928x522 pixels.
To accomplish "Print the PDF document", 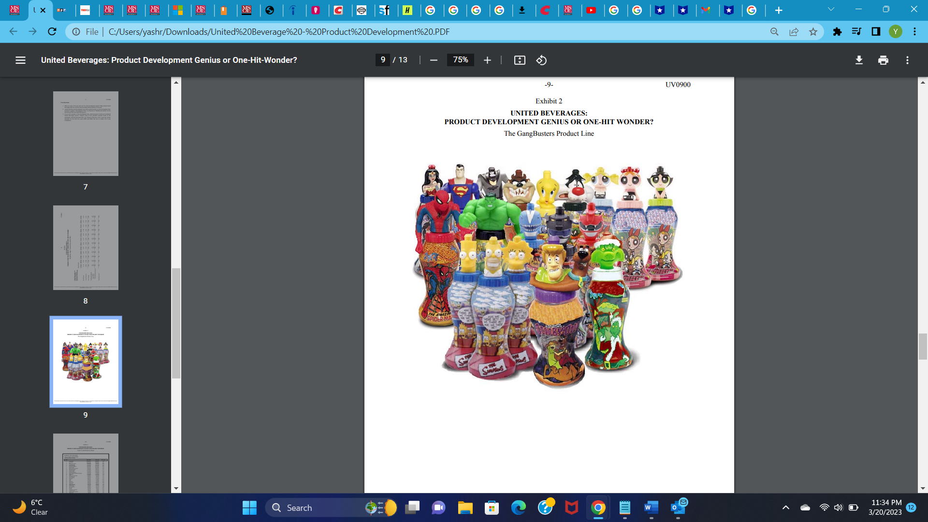I will 883,60.
